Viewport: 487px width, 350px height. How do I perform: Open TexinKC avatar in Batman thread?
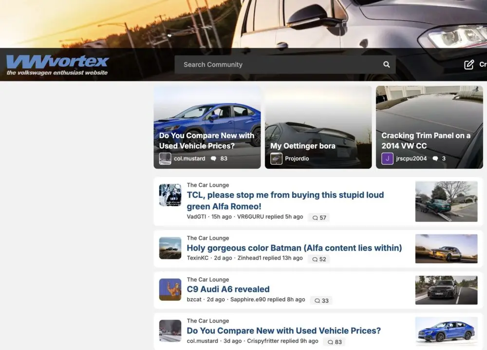pos(170,248)
